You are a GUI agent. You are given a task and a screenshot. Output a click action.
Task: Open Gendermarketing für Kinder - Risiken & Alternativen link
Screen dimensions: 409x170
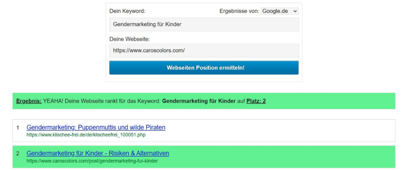point(98,153)
